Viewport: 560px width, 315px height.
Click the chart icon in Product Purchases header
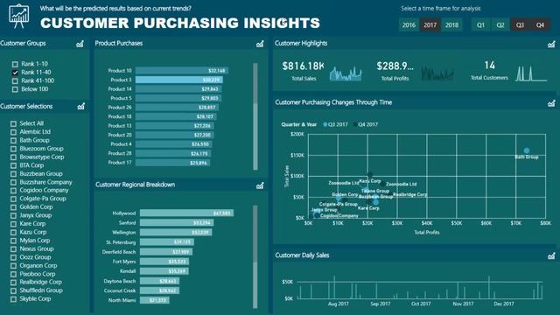260,44
